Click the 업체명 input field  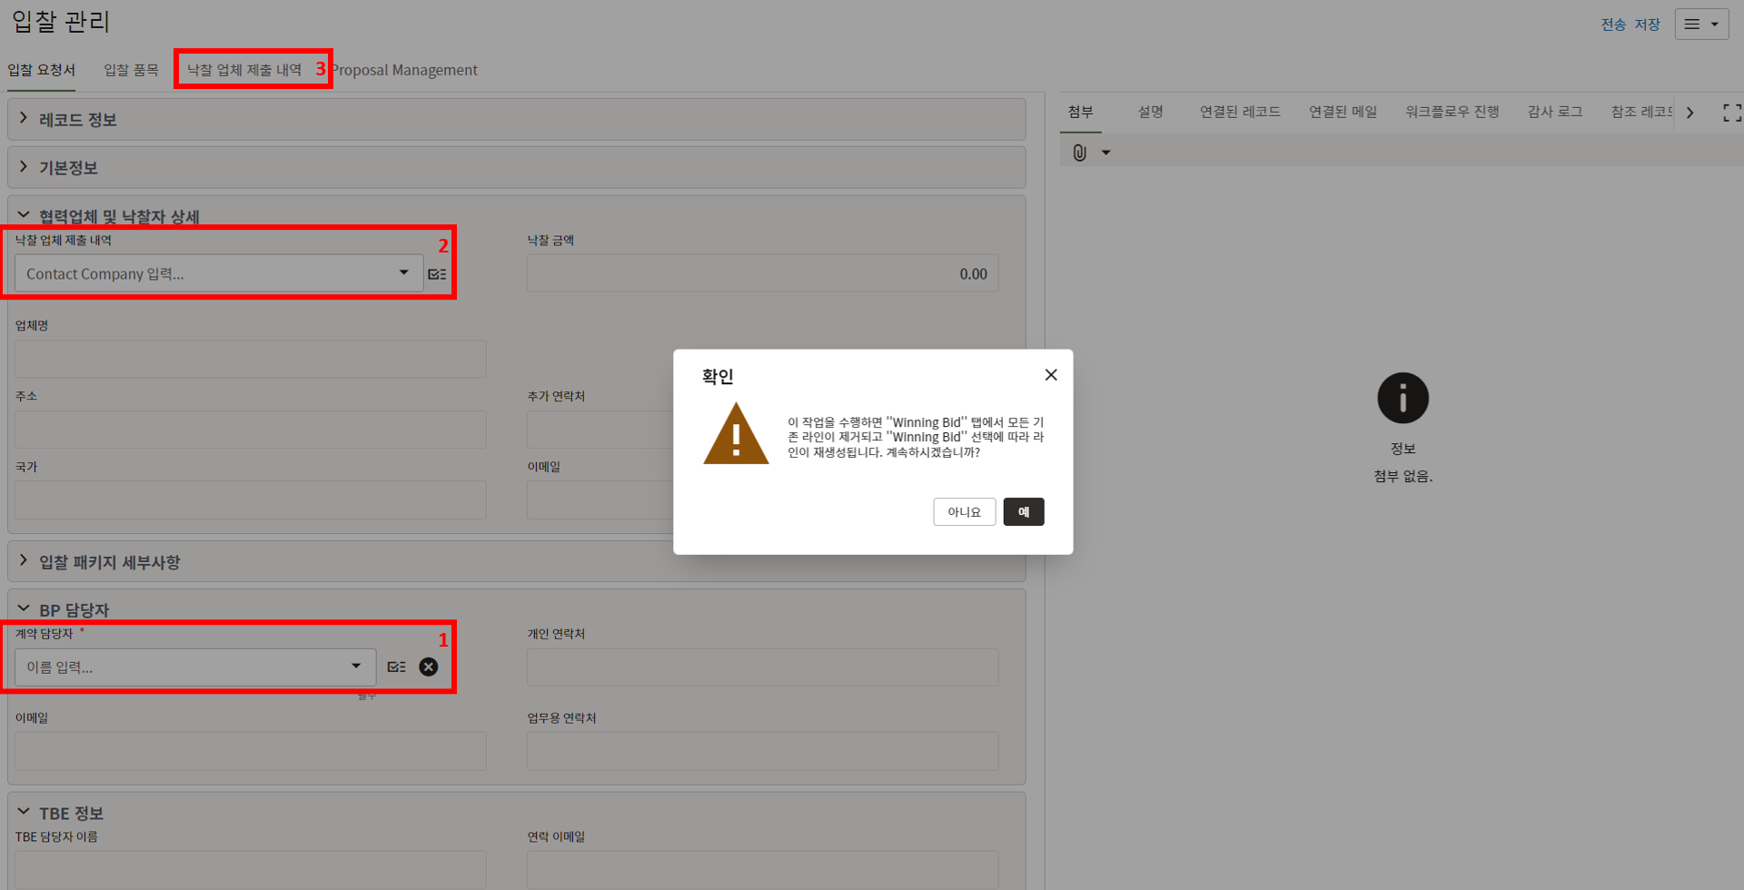pos(250,360)
